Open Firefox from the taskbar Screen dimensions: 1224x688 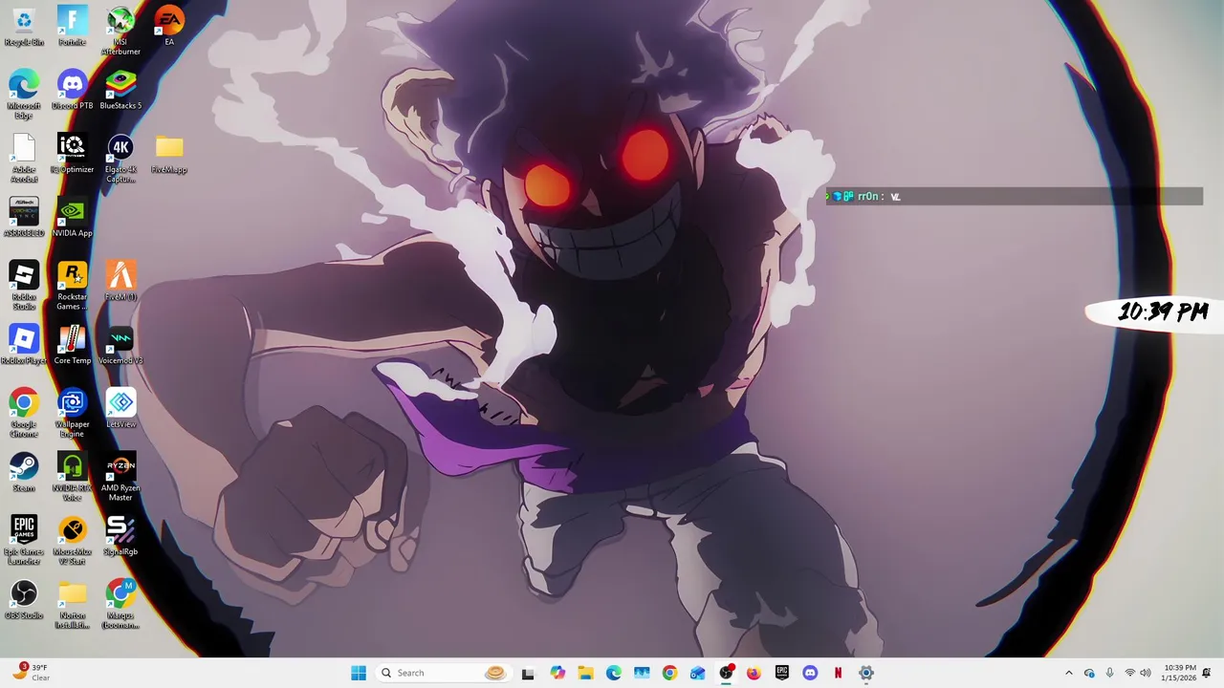coord(754,673)
